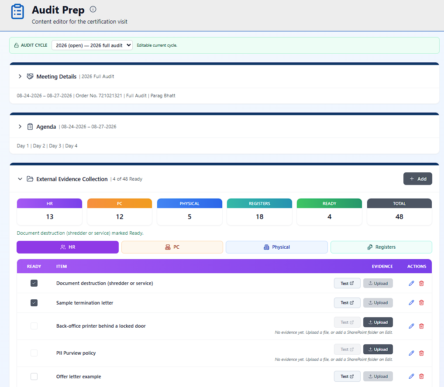Switch to the Physical tab
The image size is (444, 387).
(277, 247)
